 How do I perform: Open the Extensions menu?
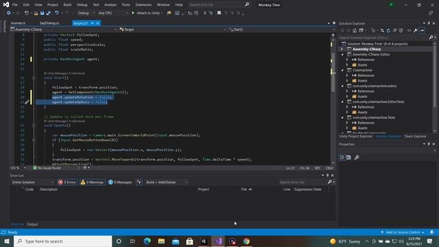tap(143, 5)
